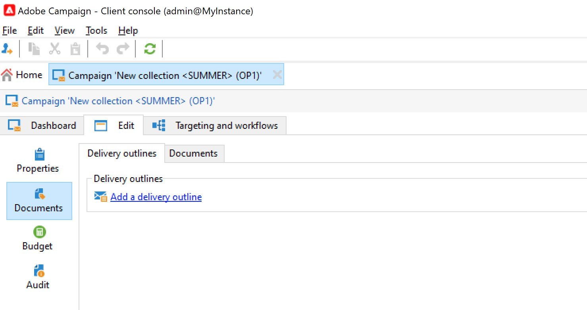Open the Properties section icon

tap(39, 154)
